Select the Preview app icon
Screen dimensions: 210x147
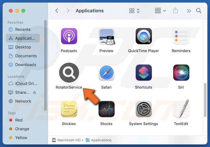coord(107,36)
